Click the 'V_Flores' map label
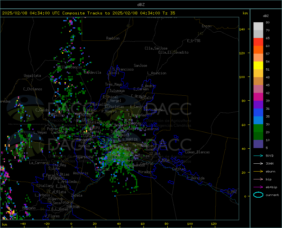Image resolution: width=282 pixels, height=228 pixels. coord(52,216)
